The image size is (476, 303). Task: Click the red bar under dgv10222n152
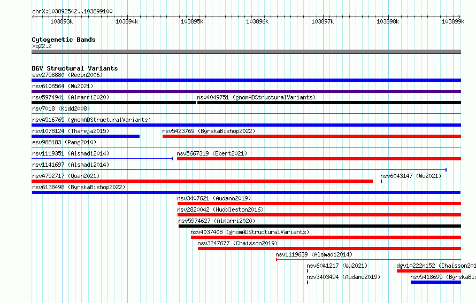429,271
